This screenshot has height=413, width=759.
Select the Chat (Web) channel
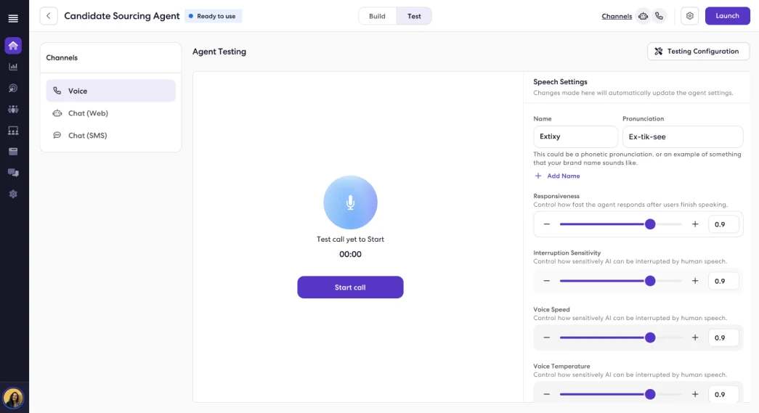tap(111, 113)
